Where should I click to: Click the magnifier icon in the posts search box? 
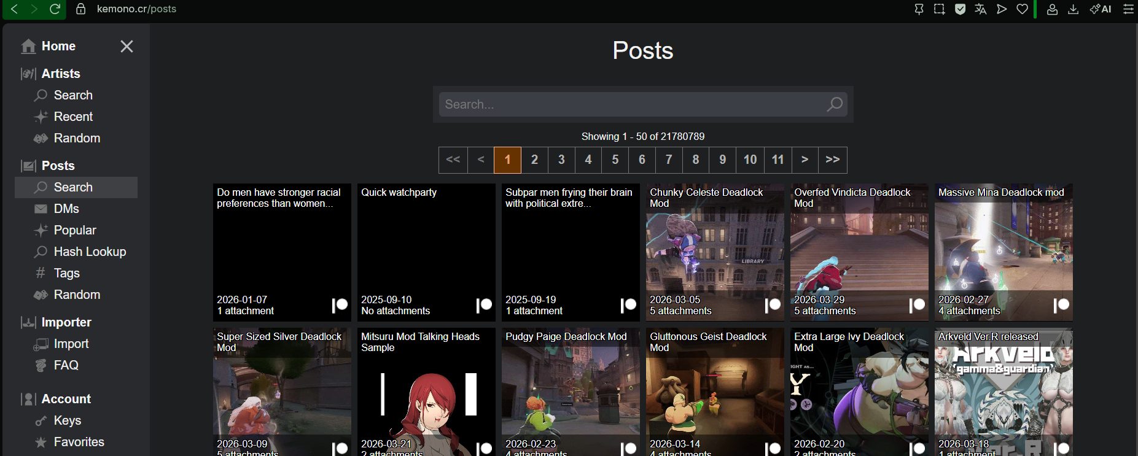click(x=835, y=104)
